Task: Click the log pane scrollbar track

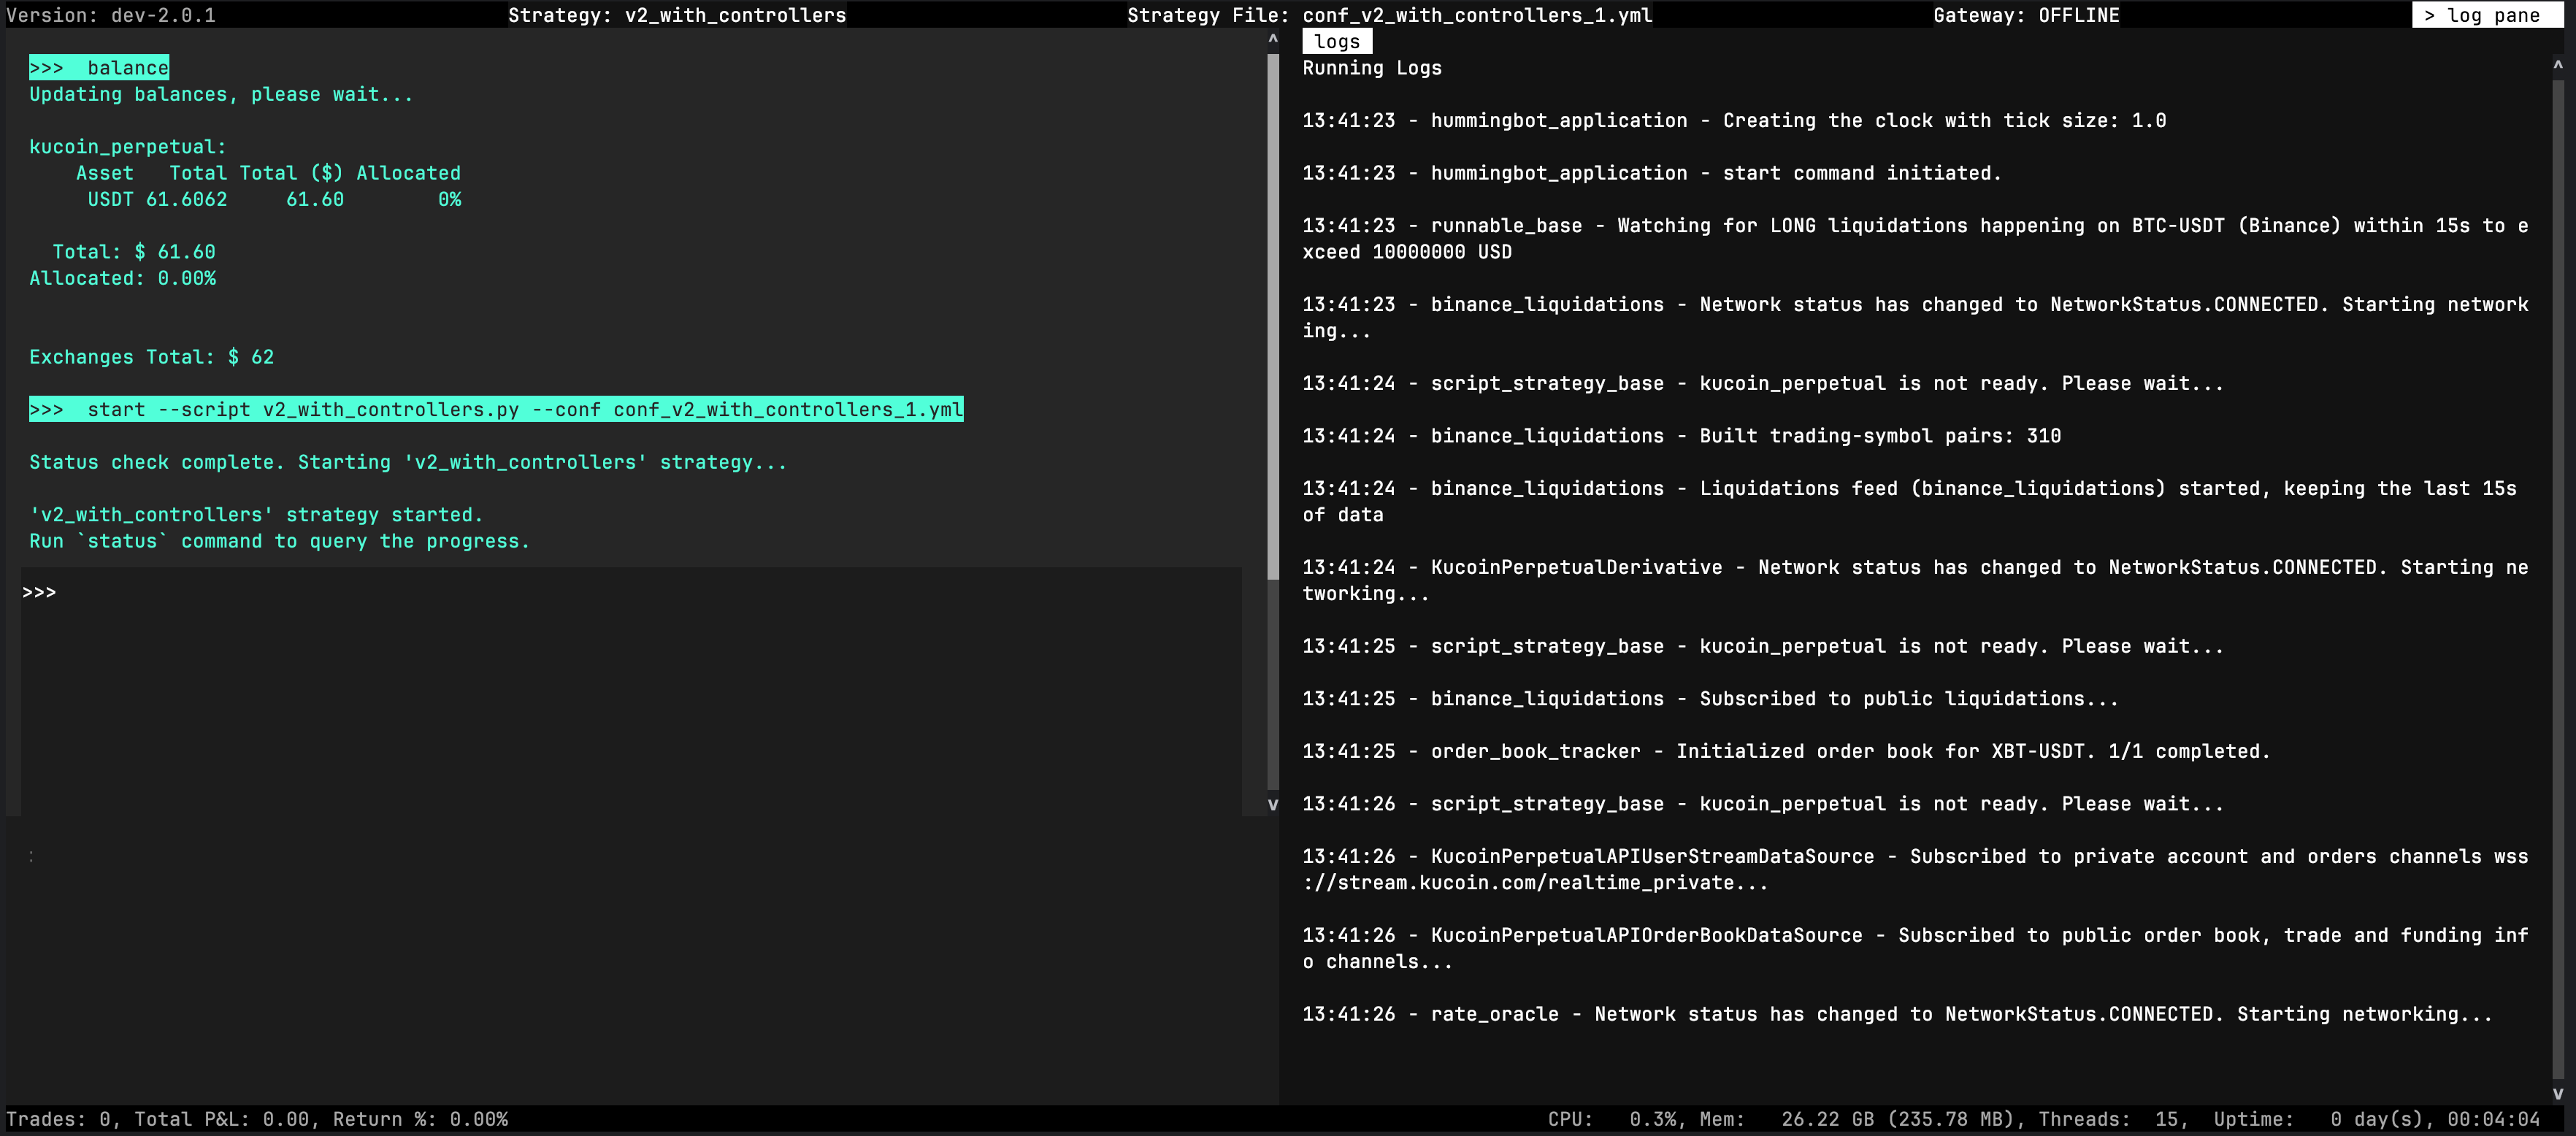Action: 2557,580
